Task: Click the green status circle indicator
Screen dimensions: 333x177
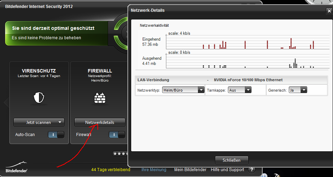Action: pos(121,33)
